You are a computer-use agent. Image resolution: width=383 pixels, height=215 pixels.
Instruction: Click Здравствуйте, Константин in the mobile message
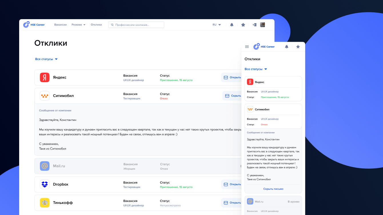(x=263, y=140)
